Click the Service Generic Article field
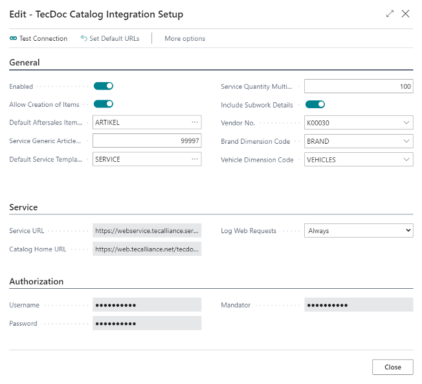This screenshot has height=384, width=422. point(147,141)
